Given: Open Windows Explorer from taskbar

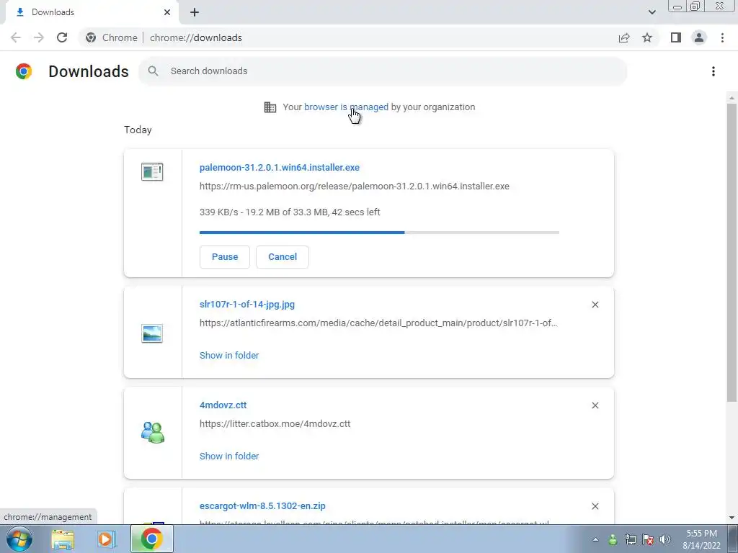Looking at the screenshot, I should coord(63,539).
